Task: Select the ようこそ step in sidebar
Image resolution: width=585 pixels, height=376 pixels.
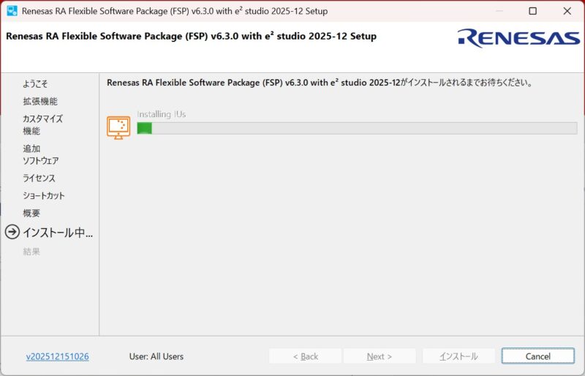Action: (35, 84)
